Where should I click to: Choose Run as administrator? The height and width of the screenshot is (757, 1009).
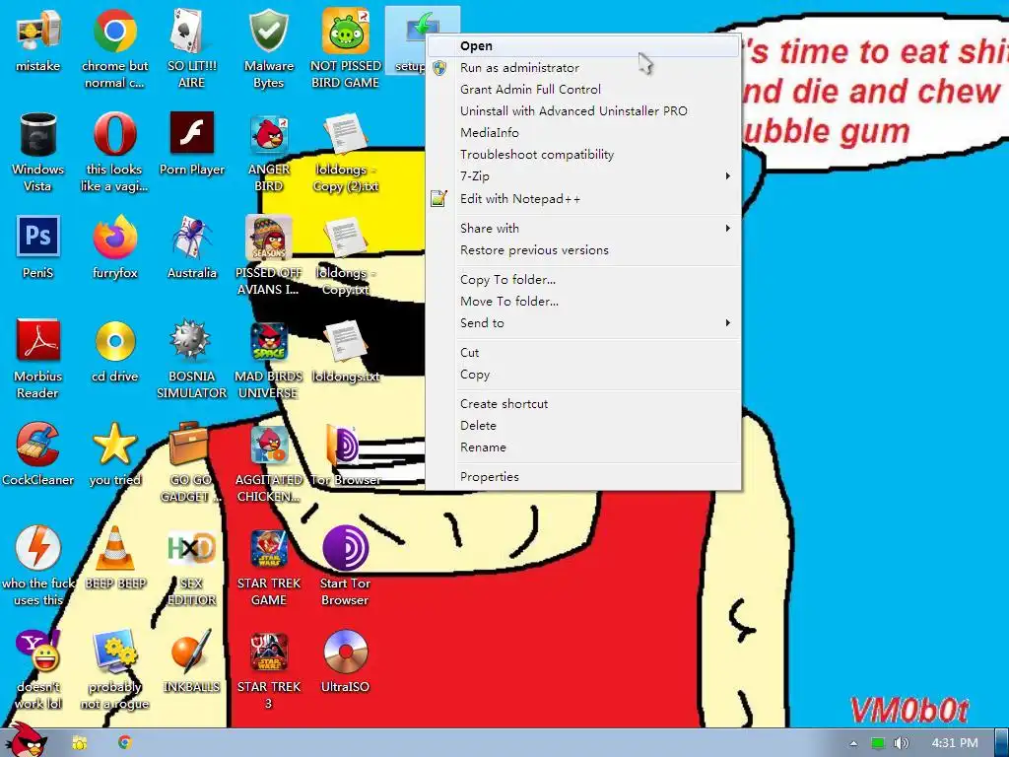click(x=583, y=68)
